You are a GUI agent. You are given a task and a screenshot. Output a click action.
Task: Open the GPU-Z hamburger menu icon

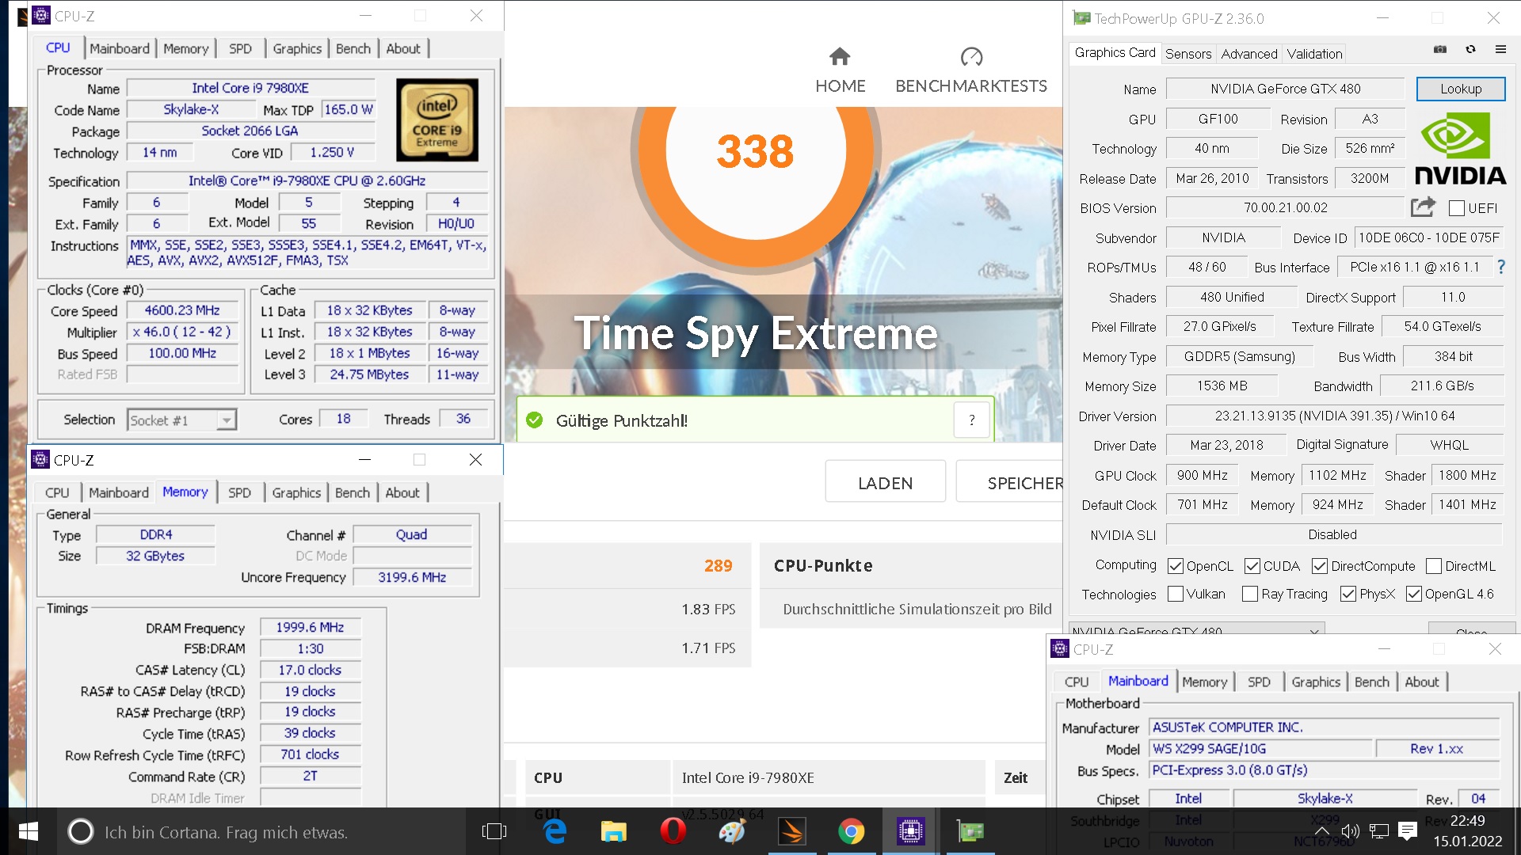click(x=1500, y=49)
